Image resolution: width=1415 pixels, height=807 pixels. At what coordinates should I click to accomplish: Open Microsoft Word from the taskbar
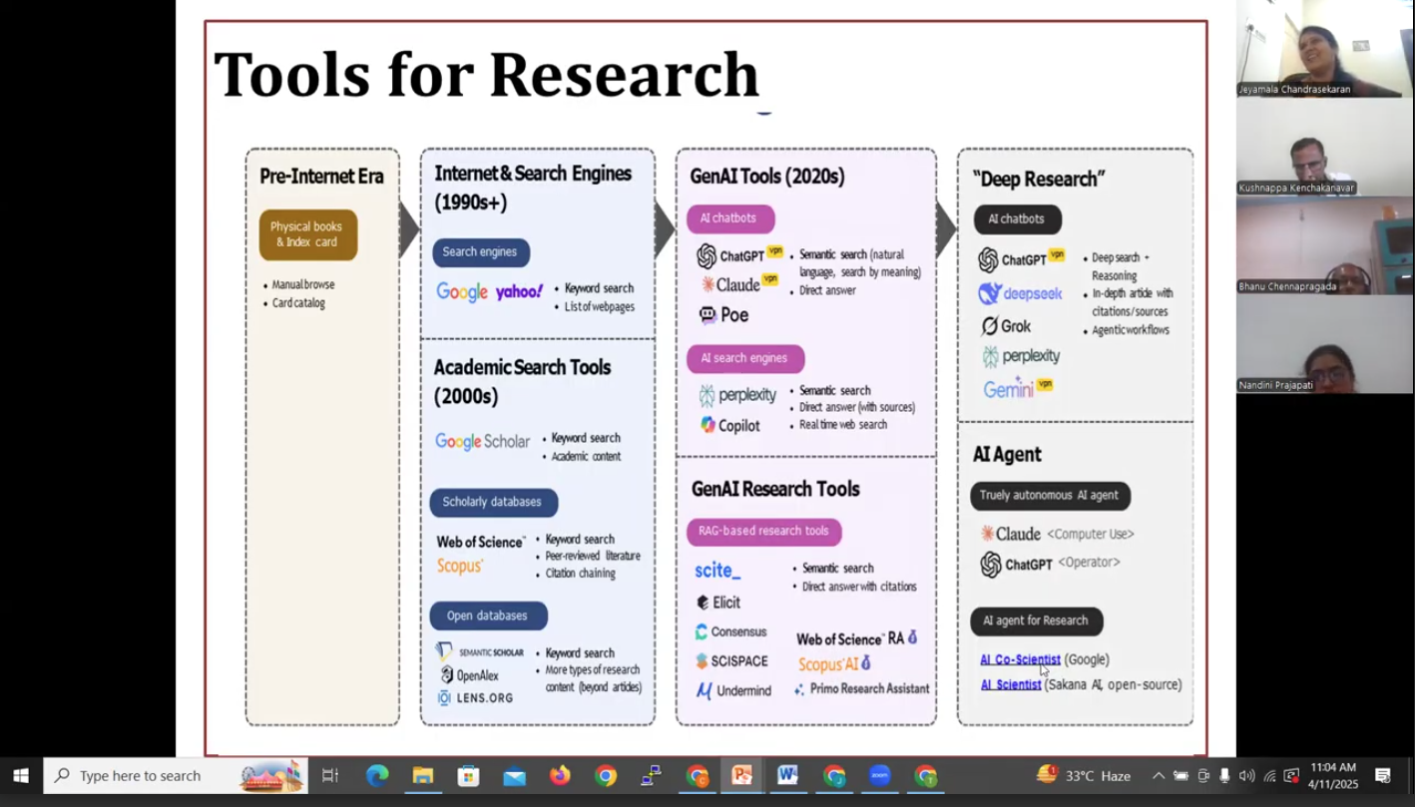click(x=788, y=776)
